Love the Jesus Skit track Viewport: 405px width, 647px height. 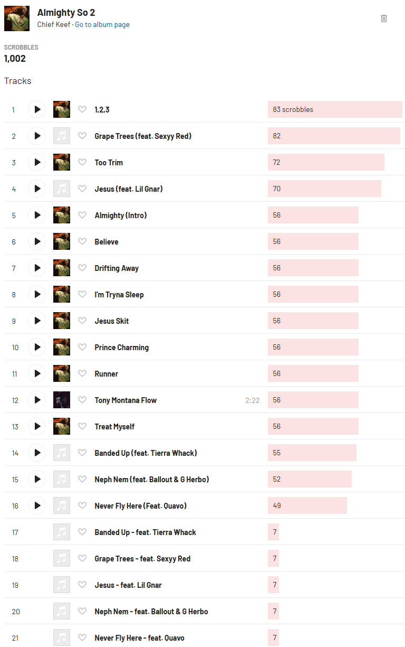coord(82,321)
